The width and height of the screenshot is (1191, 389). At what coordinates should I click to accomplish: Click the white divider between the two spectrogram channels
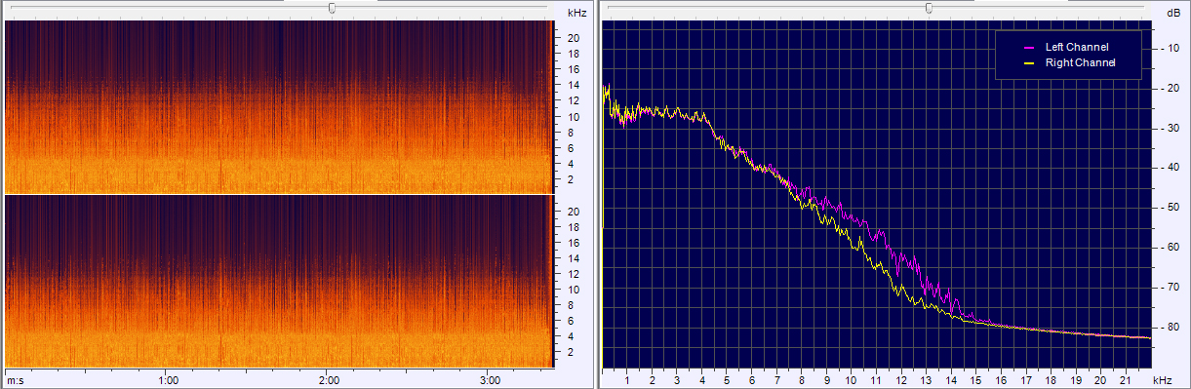tap(279, 194)
